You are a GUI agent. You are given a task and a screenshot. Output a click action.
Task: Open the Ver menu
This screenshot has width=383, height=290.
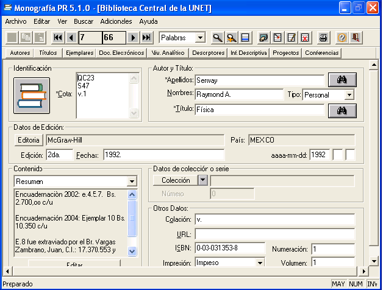[x=62, y=21]
